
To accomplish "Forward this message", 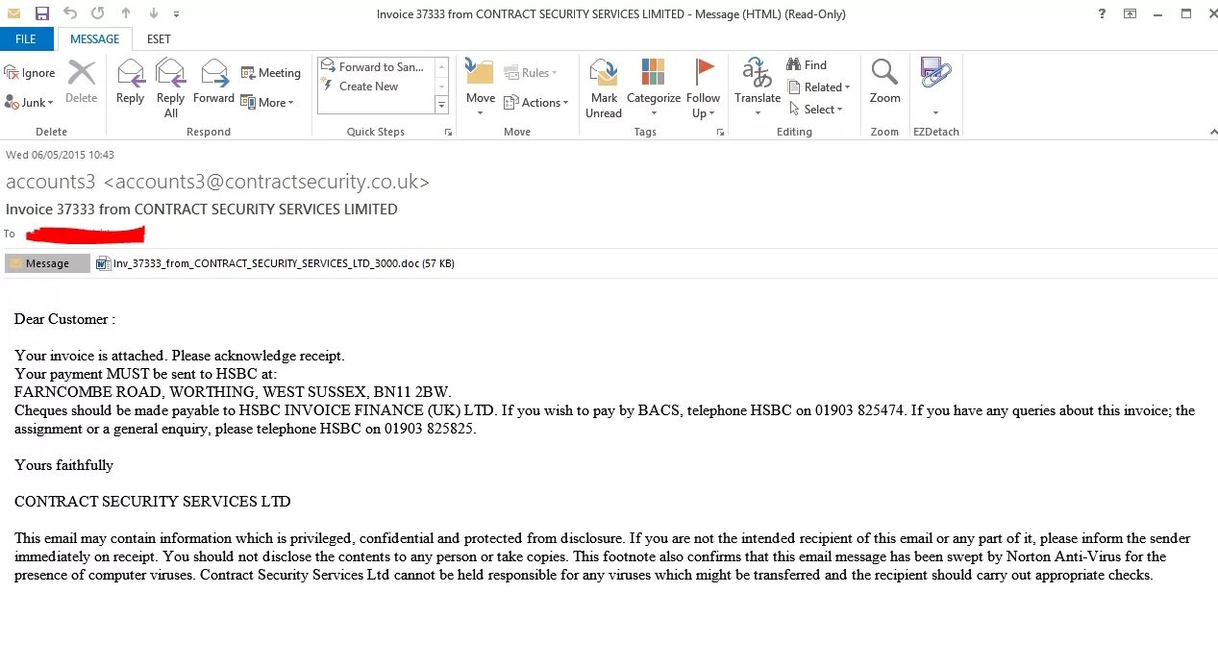I will [213, 82].
